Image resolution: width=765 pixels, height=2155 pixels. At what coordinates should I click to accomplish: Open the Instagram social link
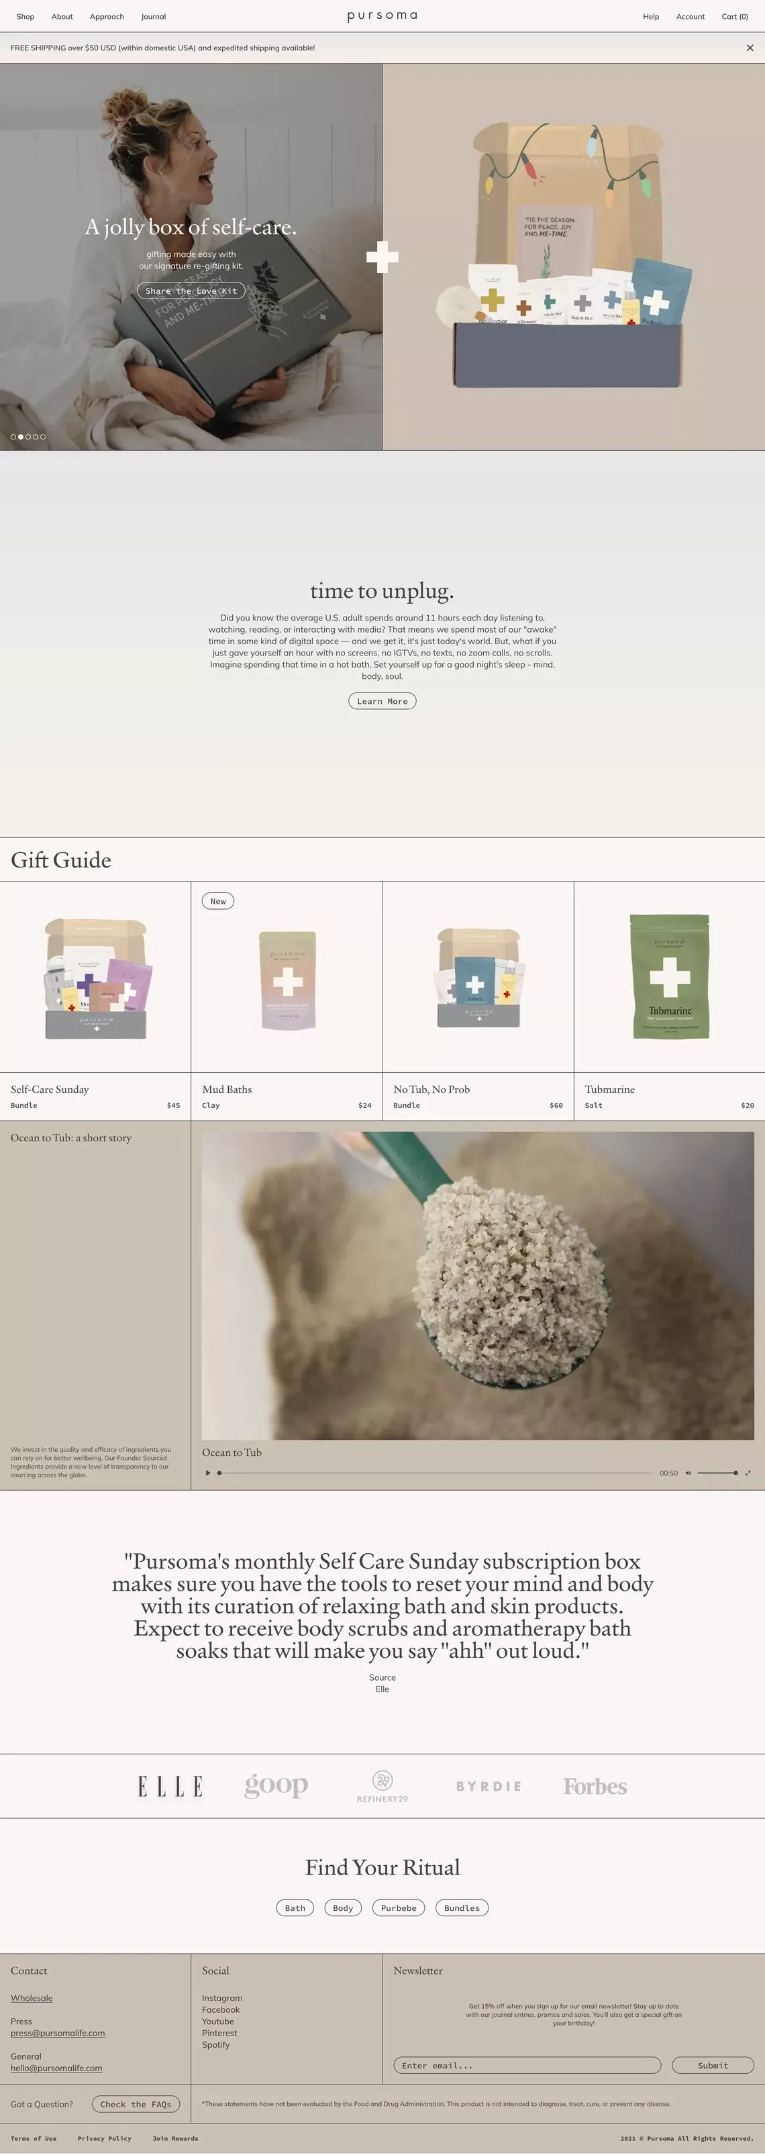(222, 1998)
